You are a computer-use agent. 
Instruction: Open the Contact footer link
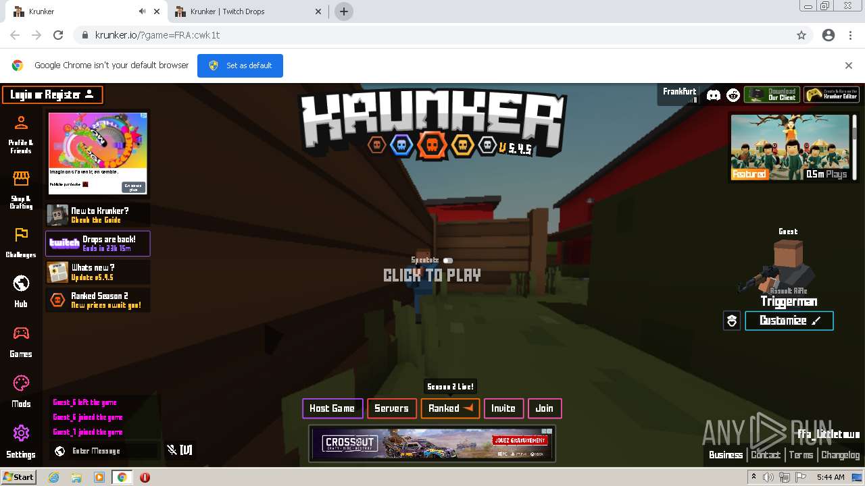point(766,455)
